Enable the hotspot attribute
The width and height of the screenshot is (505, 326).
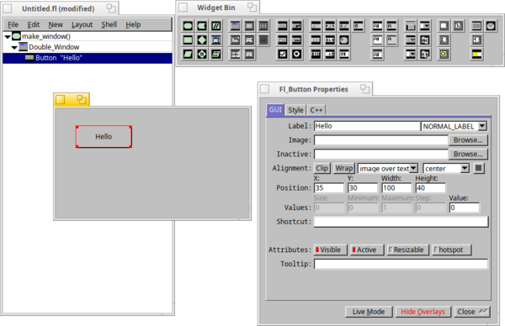tap(451, 250)
